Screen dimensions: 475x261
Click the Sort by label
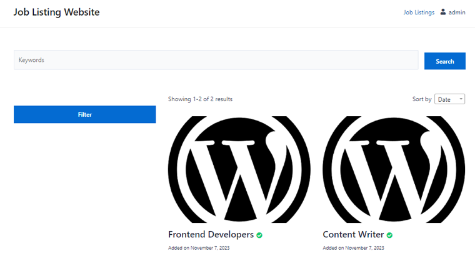pyautogui.click(x=422, y=99)
